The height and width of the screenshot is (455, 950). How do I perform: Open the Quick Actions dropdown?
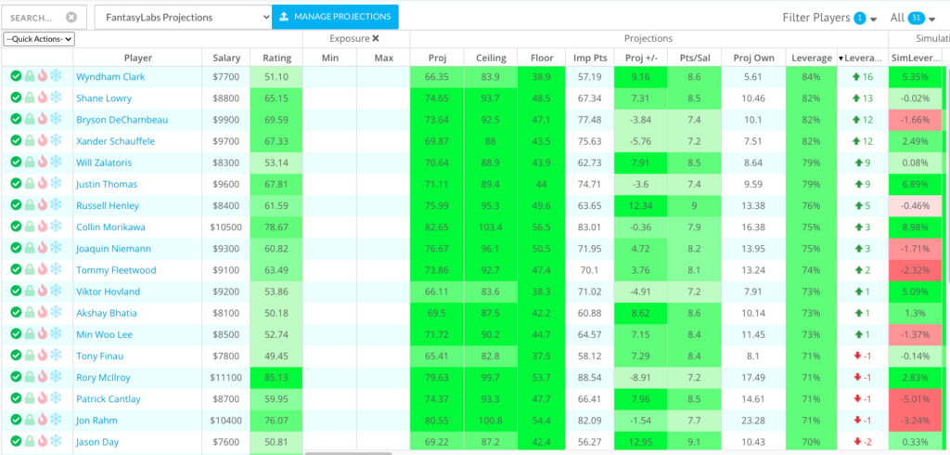[x=39, y=39]
